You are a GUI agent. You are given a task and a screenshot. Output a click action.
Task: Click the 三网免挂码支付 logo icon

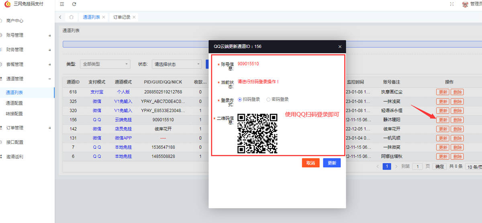pyautogui.click(x=7, y=4)
